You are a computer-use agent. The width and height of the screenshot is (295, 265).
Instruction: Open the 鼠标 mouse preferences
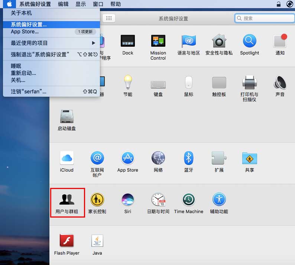coord(188,82)
